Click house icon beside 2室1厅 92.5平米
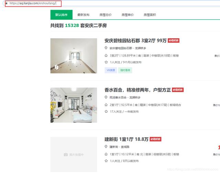The width and height of the screenshot is (220, 173). 106,105
